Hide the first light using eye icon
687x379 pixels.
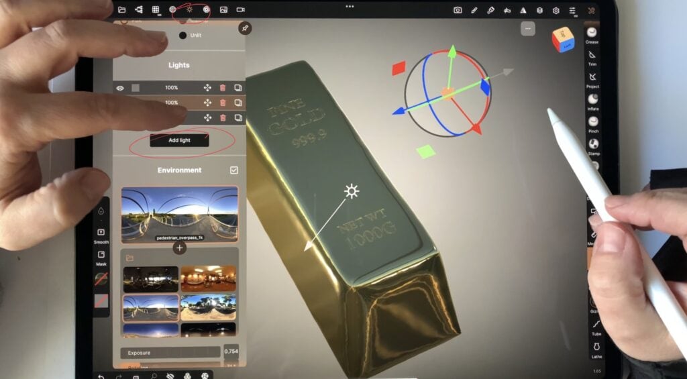point(120,88)
